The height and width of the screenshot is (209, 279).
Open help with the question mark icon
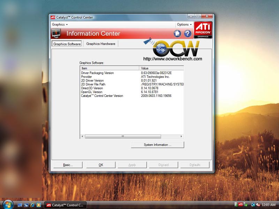coord(188,33)
